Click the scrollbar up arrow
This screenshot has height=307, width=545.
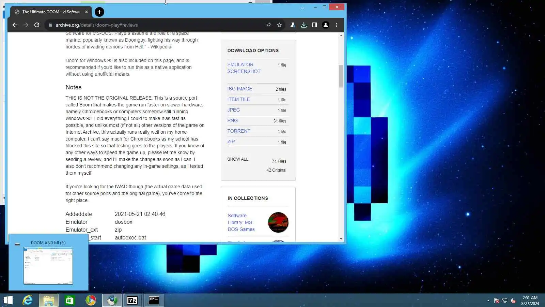(x=341, y=35)
